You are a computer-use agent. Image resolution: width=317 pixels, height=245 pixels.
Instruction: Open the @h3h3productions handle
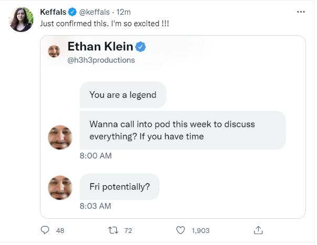click(x=101, y=60)
